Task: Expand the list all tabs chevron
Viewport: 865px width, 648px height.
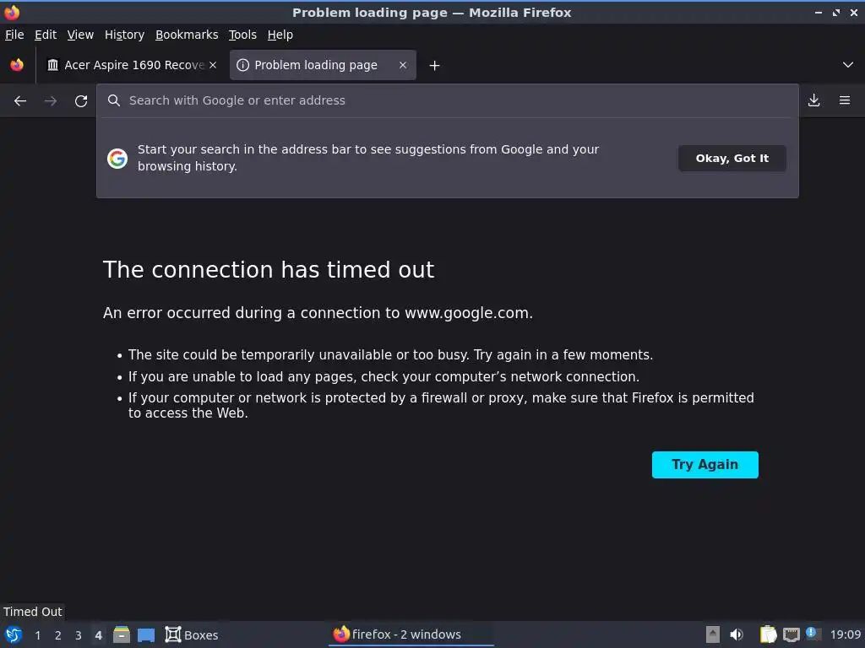Action: [x=848, y=65]
